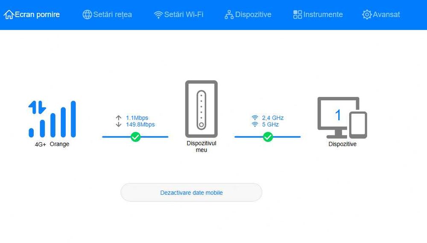Screen dimensions: 427x243
Task: Click the 1.1Mbps upload speed value
Action: tap(137, 118)
